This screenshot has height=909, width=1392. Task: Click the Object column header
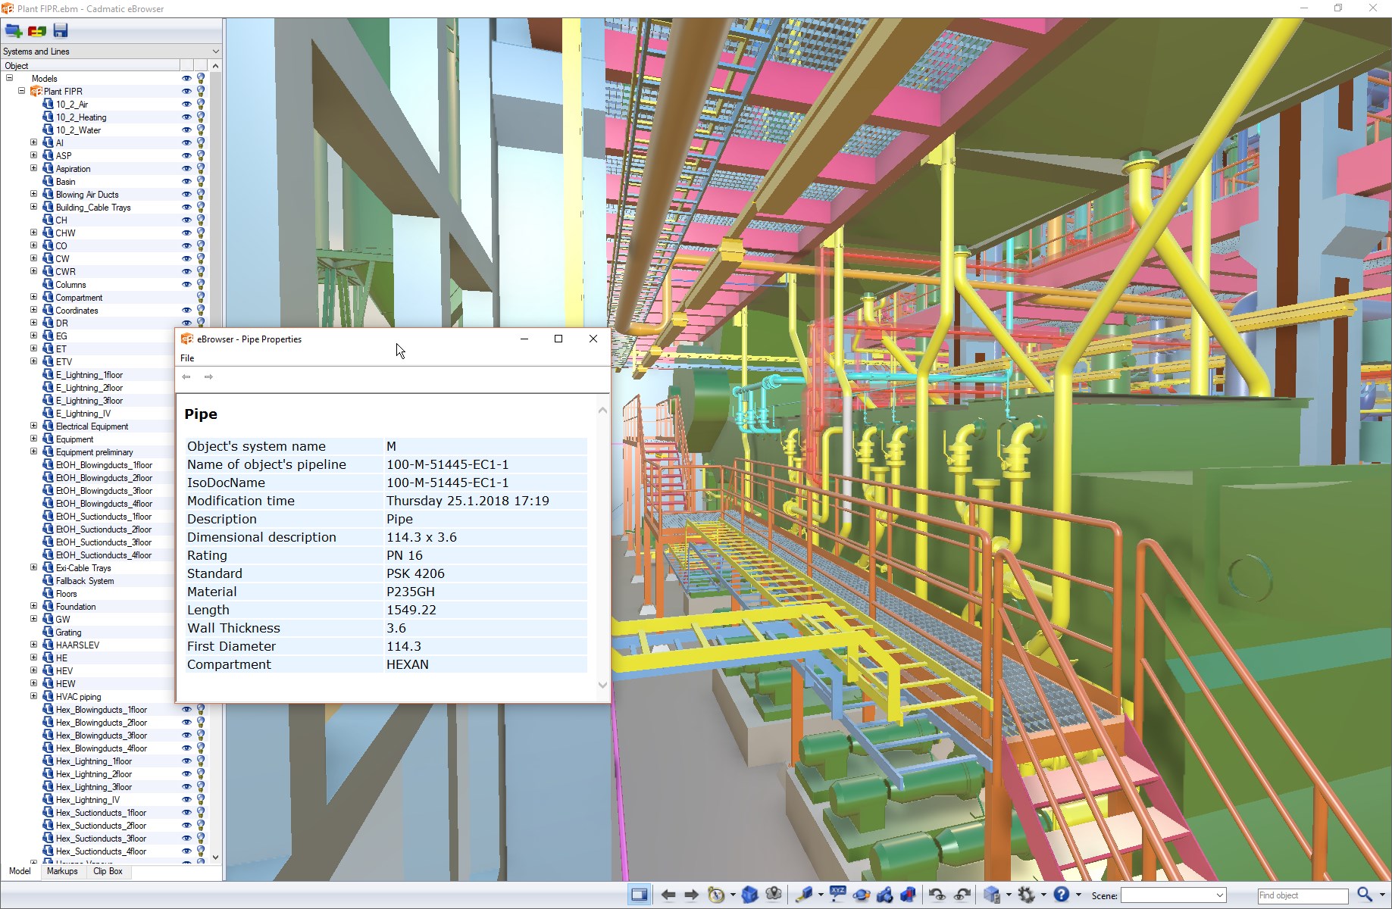90,66
